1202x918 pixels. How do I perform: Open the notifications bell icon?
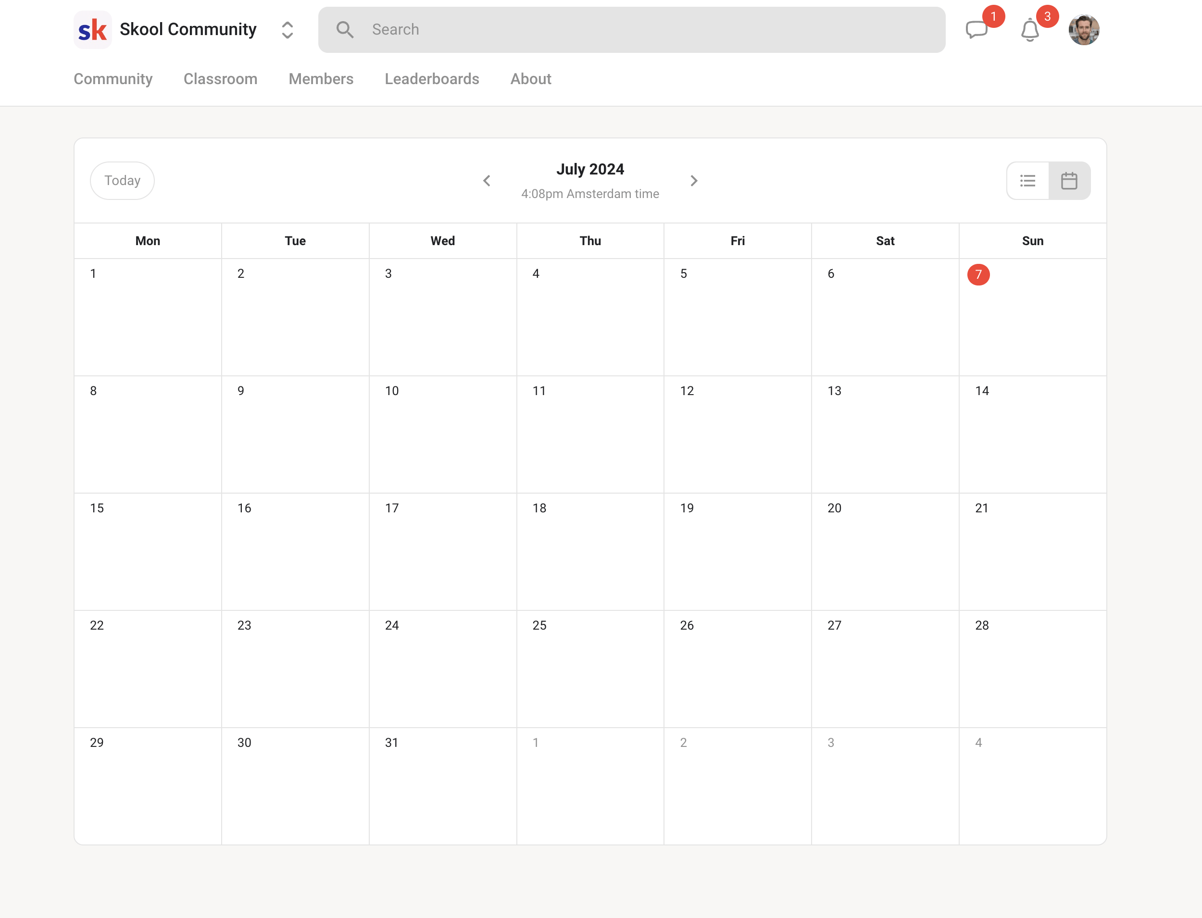[1030, 30]
